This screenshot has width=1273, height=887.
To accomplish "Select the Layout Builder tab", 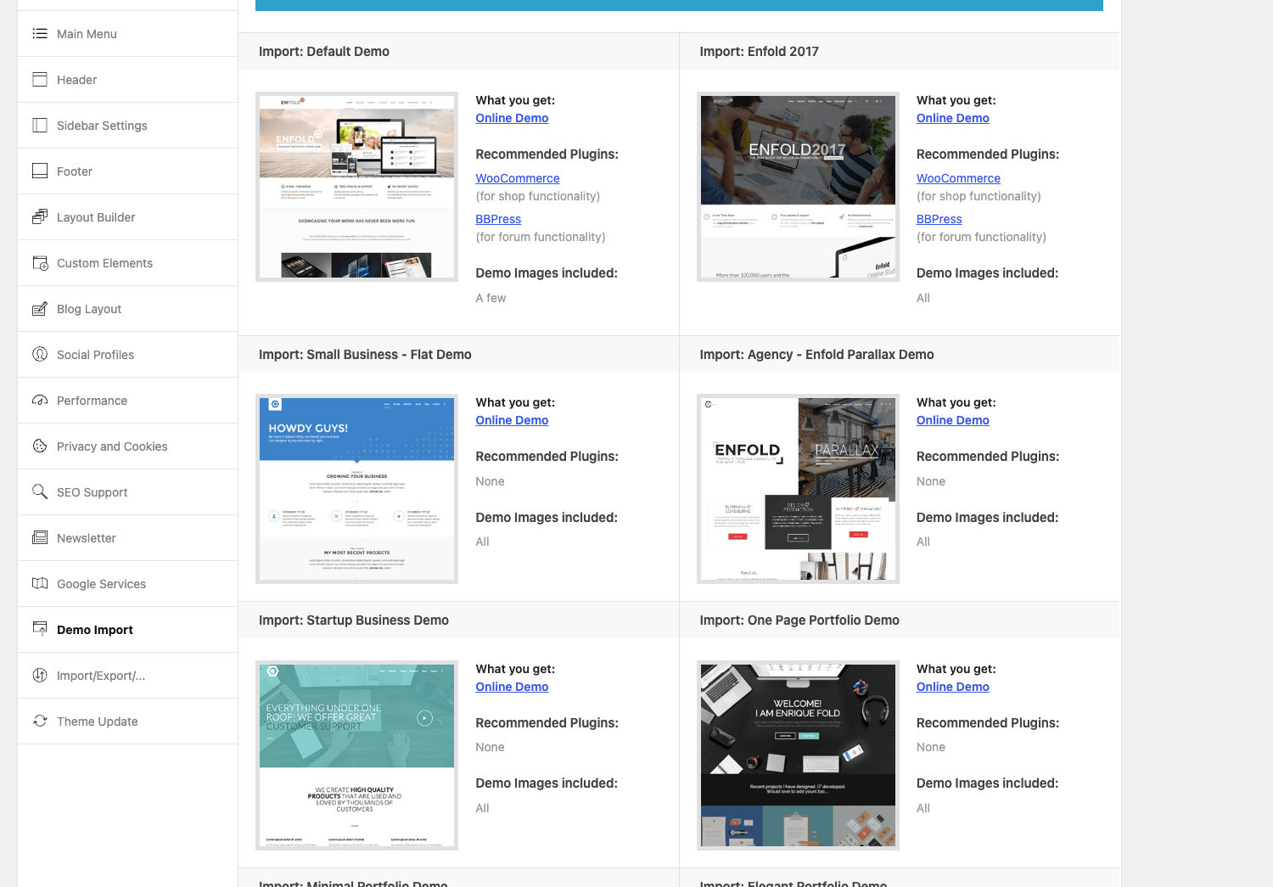I will 127,217.
